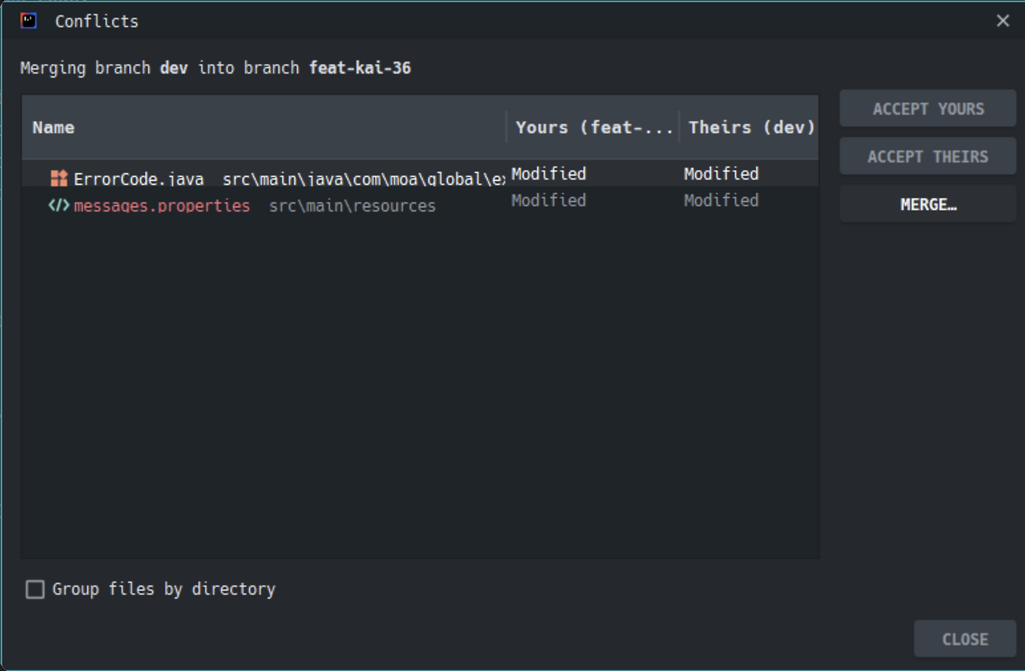This screenshot has width=1025, height=671.
Task: Select the ErrorCode.java conflict row
Action: pos(139,179)
